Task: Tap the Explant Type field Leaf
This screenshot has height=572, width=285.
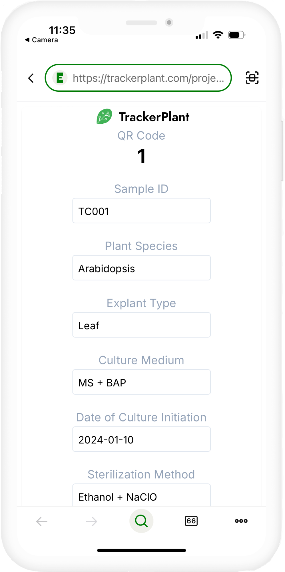Action: 141,325
